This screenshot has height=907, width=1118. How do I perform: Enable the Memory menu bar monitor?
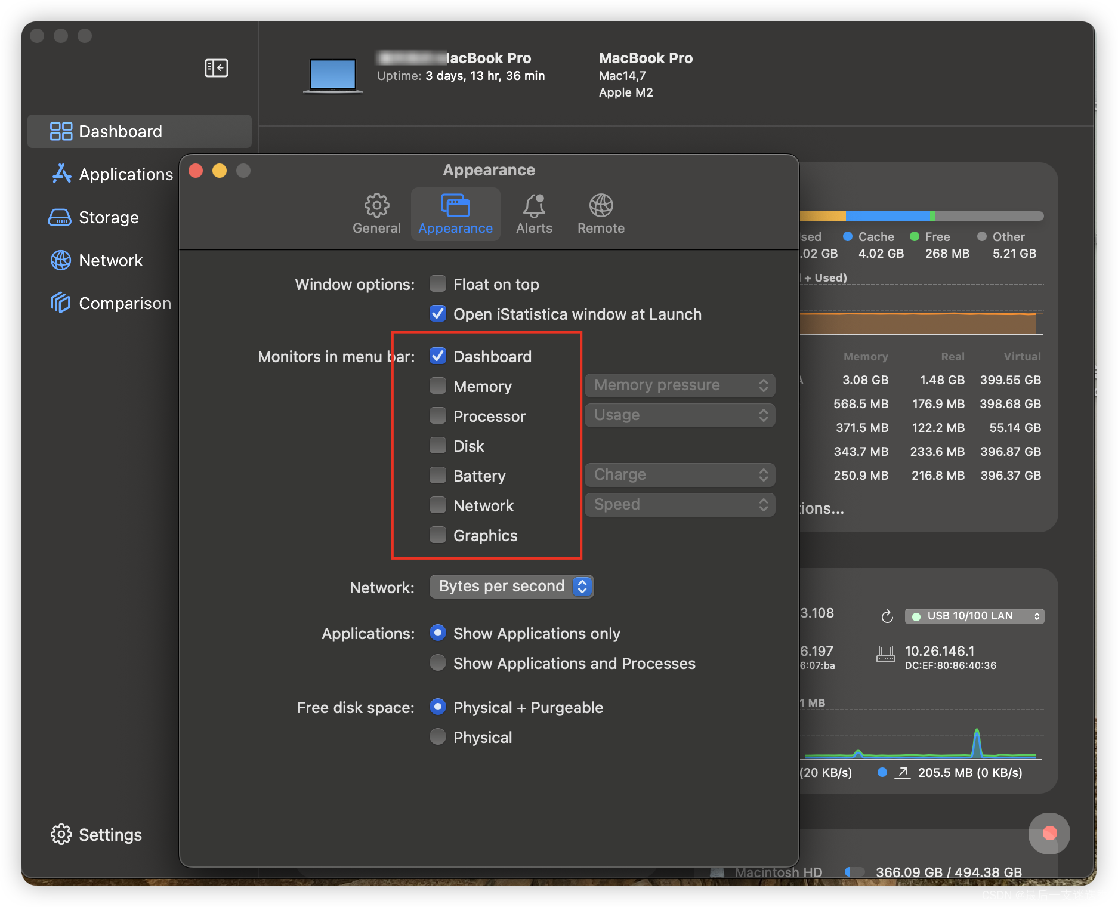click(438, 386)
